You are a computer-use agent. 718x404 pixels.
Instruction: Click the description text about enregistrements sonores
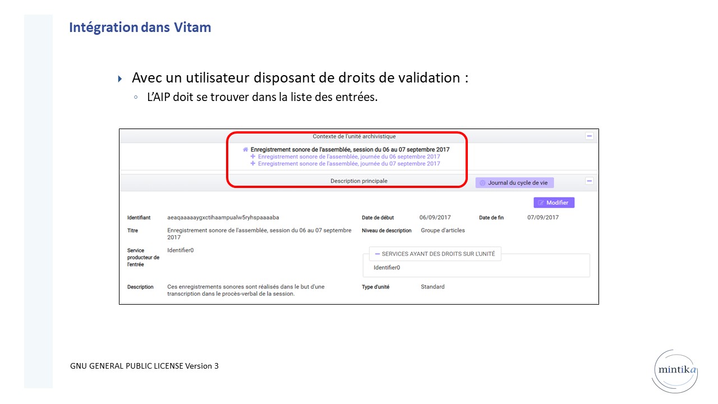(x=246, y=290)
